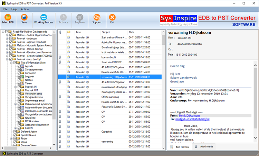The width and height of the screenshot is (259, 156).
Task: Expand the FAXEN folder node
Action: (16, 128)
